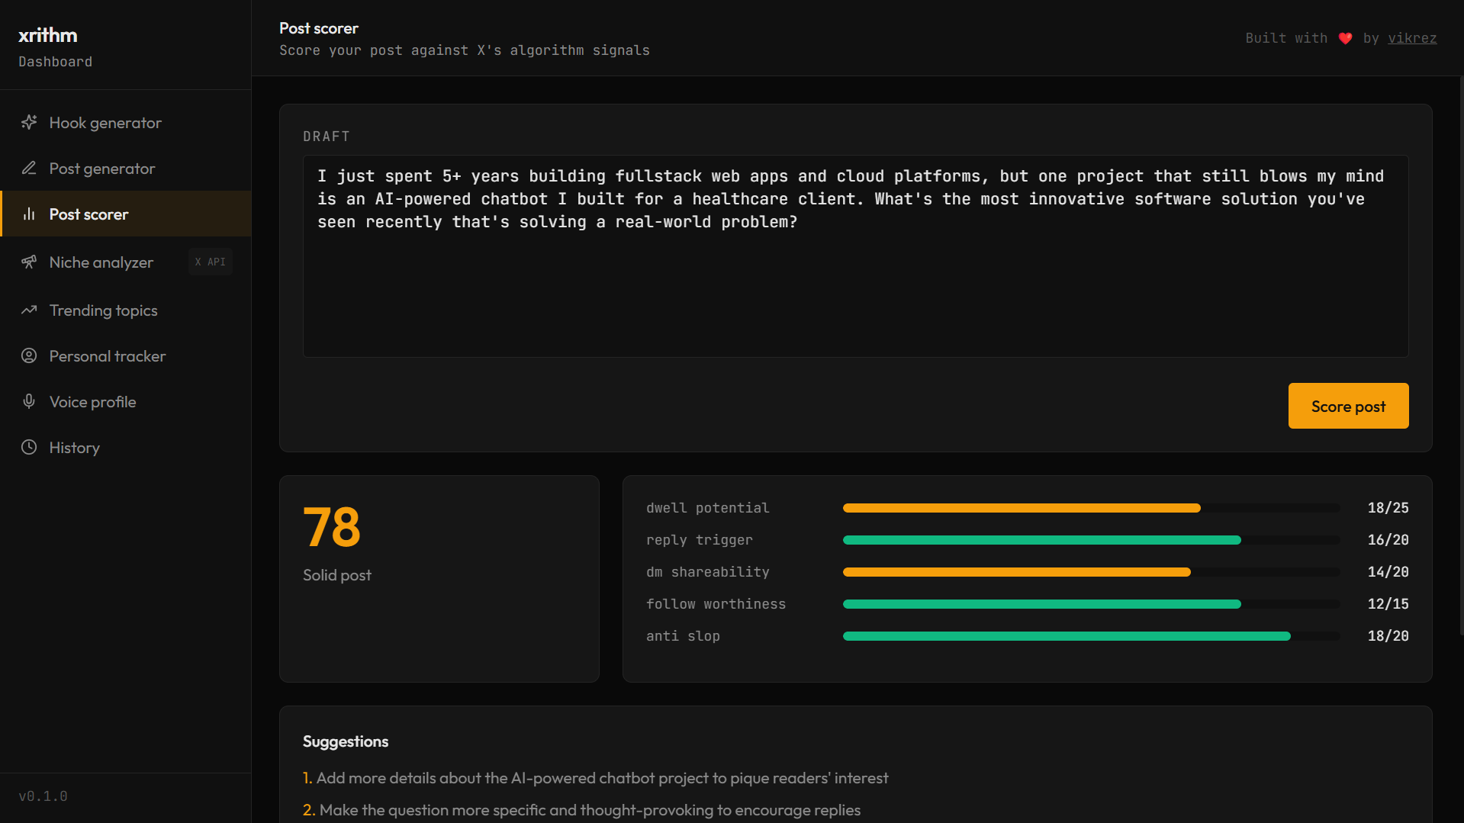Screen dimensions: 1464x823
Task: Click the first suggestion about chatbot details
Action: [x=596, y=778]
